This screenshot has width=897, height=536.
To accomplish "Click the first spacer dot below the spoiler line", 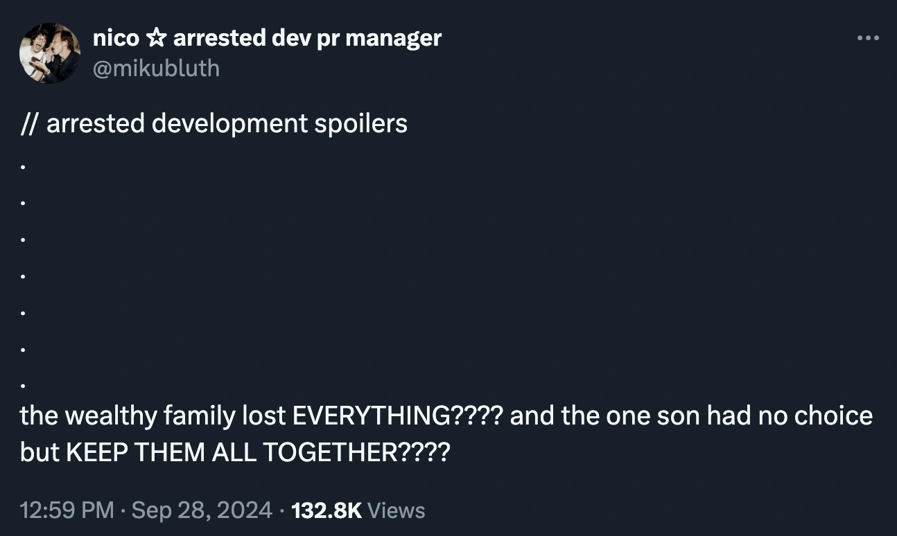I will (x=24, y=167).
